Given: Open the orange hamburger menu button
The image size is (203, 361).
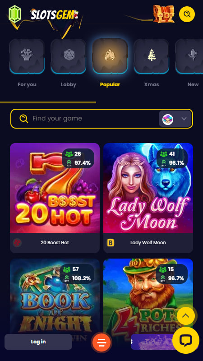Looking at the screenshot, I should pyautogui.click(x=101, y=342).
